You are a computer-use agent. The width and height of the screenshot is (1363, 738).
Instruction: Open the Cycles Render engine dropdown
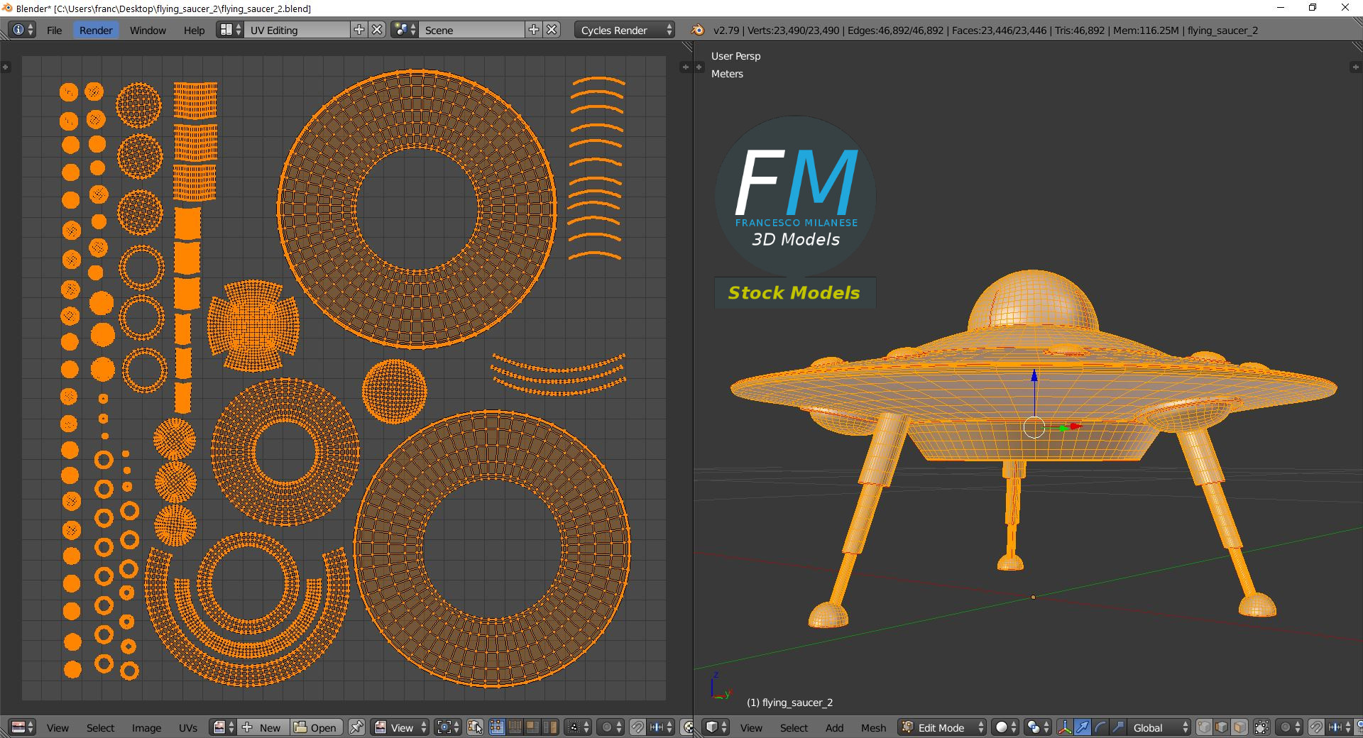[x=624, y=30]
